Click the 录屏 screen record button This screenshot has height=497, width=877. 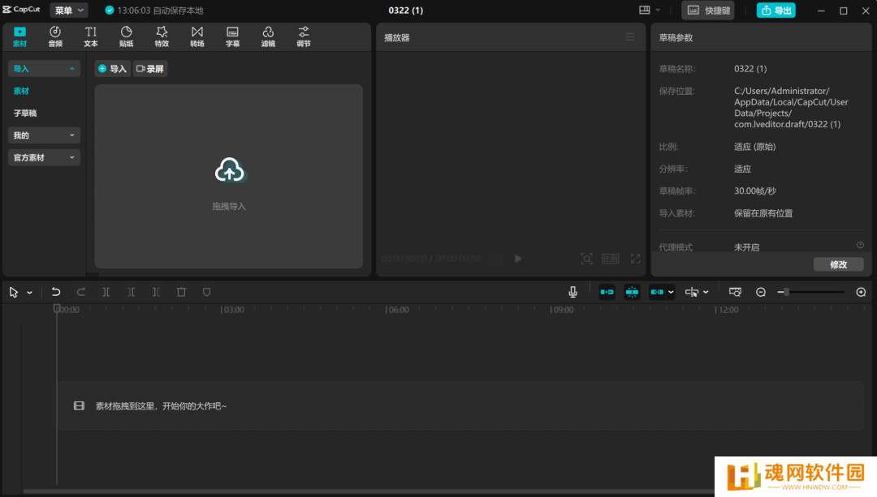point(150,69)
